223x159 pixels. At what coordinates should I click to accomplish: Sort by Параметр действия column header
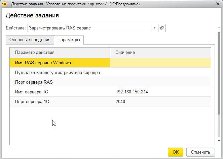60,53
